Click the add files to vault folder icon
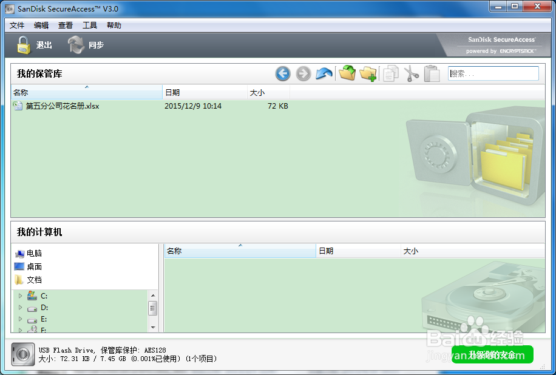The width and height of the screenshot is (556, 375). [x=347, y=73]
